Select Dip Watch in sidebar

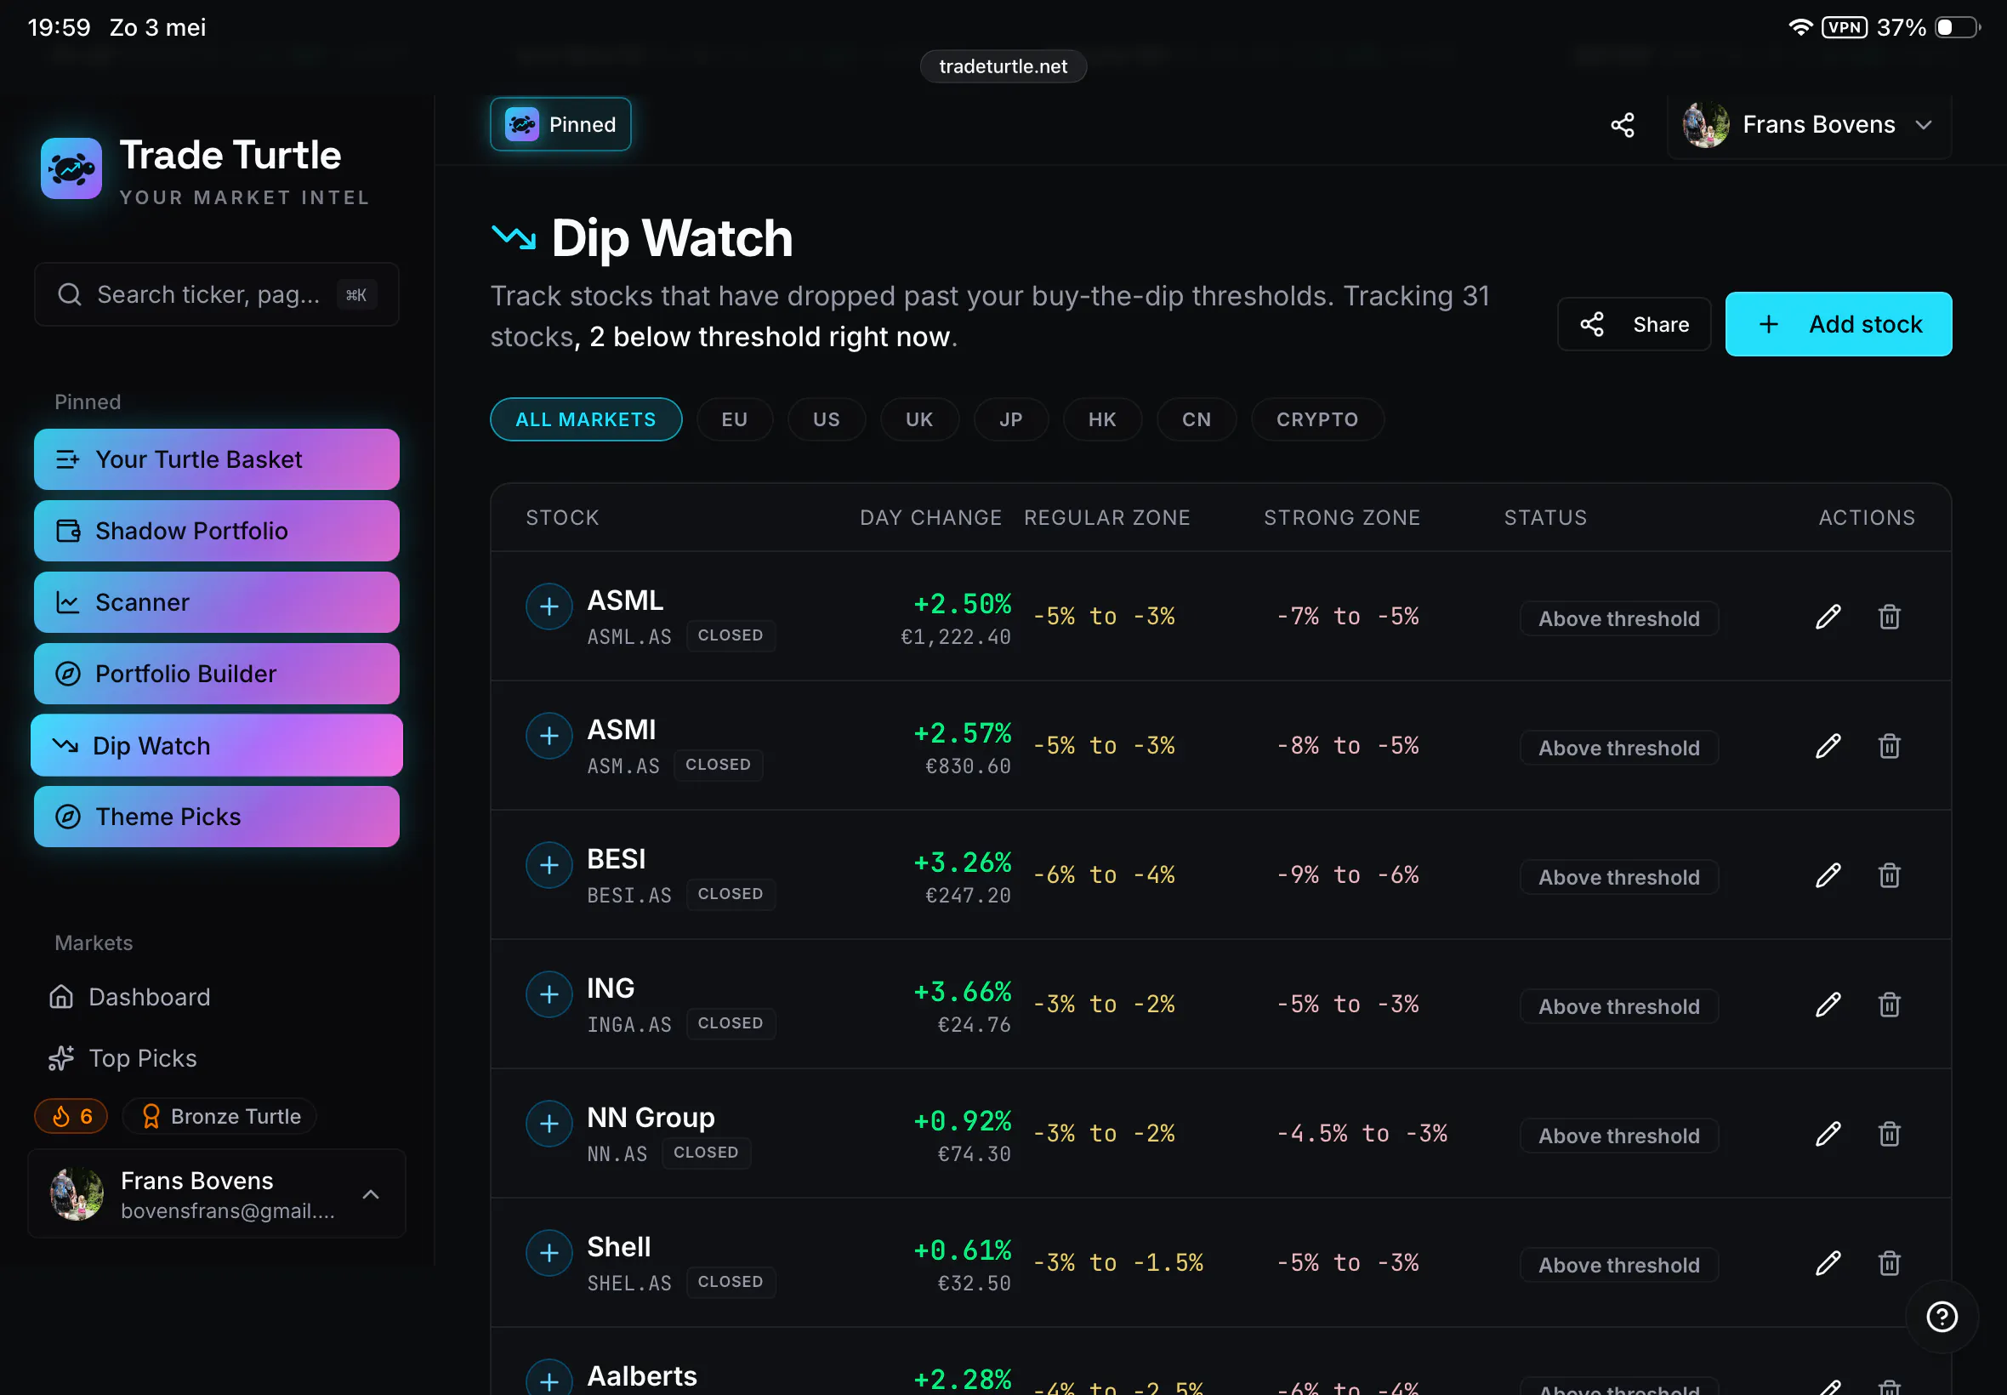tap(217, 747)
